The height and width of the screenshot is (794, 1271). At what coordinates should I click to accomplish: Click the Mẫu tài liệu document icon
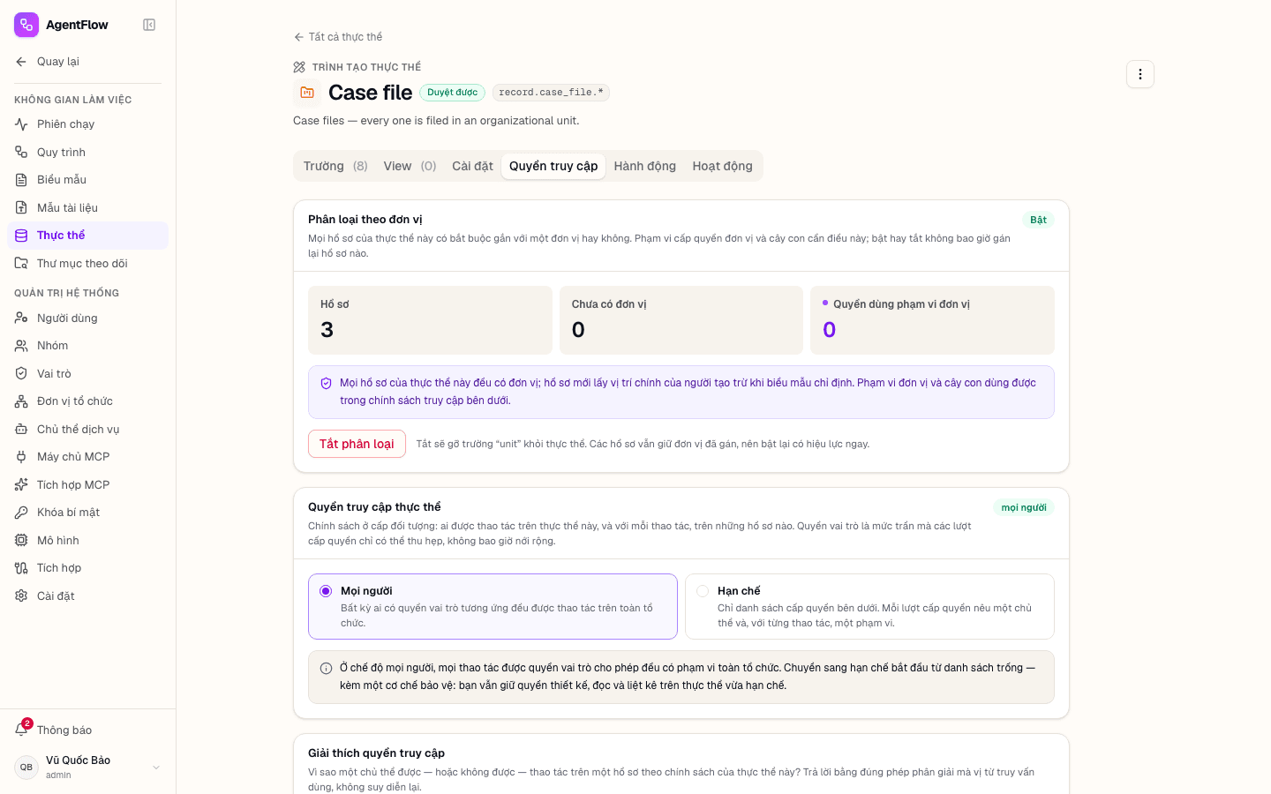coord(21,207)
